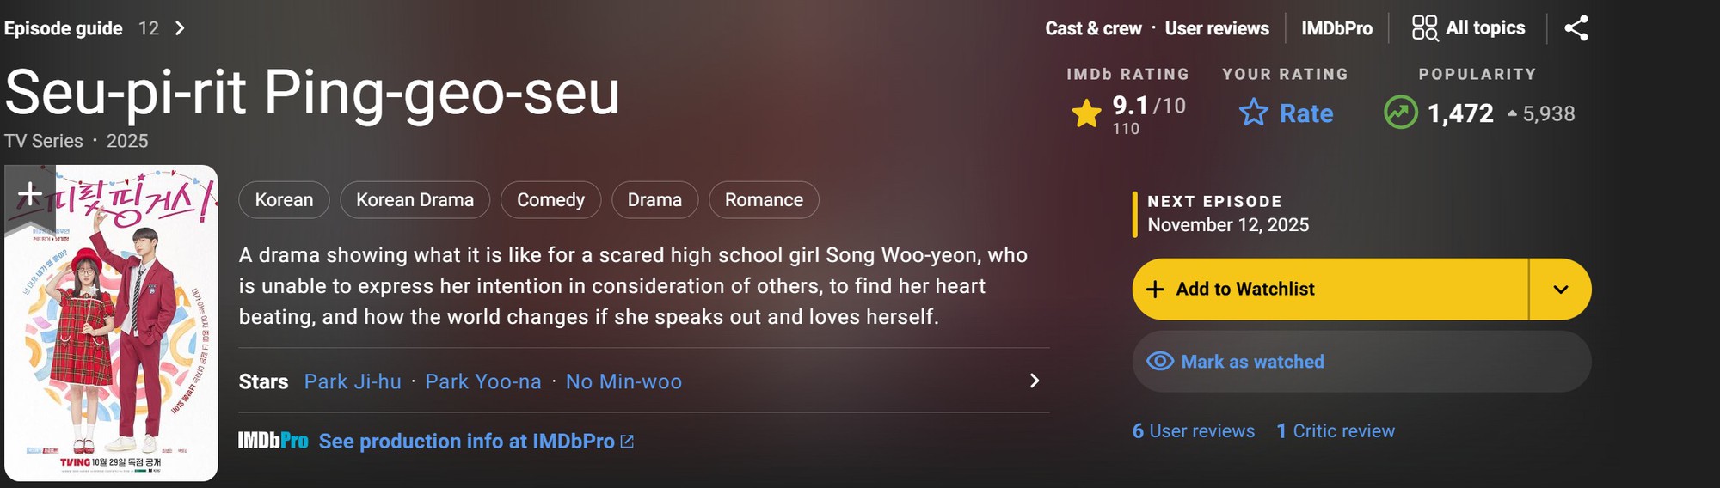The image size is (1720, 488).
Task: Open Cast & crew page
Action: [1093, 28]
